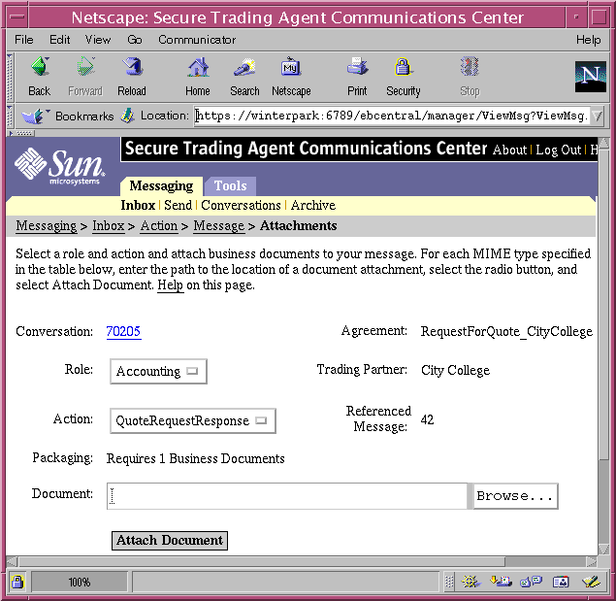Click the Attach Document button
616x601 pixels.
click(170, 541)
